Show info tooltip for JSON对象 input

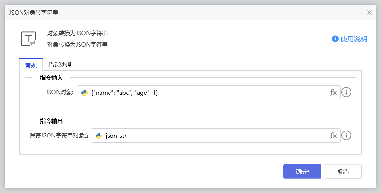pyautogui.click(x=346, y=93)
